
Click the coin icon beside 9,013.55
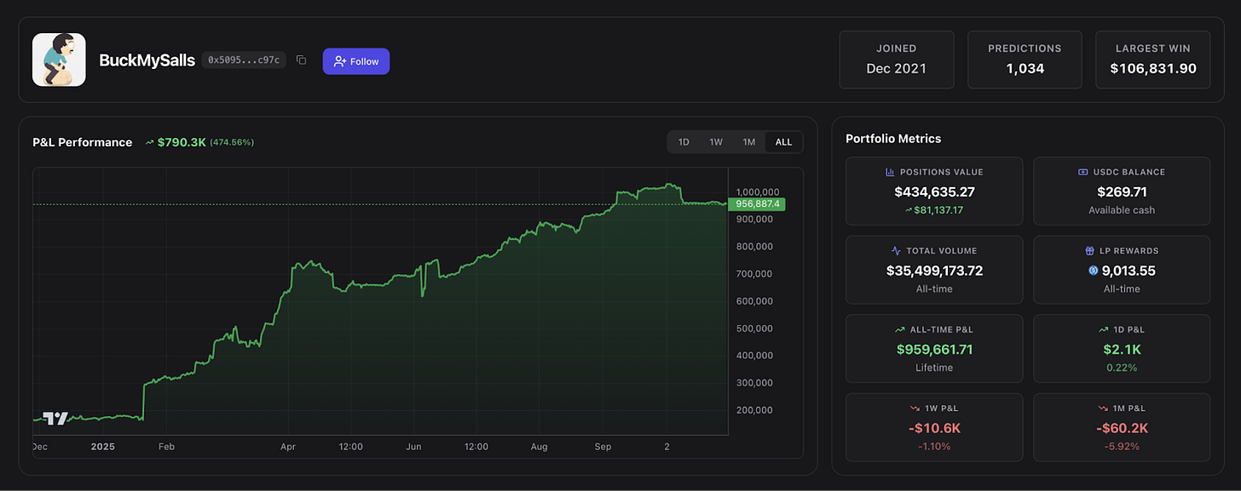1094,271
